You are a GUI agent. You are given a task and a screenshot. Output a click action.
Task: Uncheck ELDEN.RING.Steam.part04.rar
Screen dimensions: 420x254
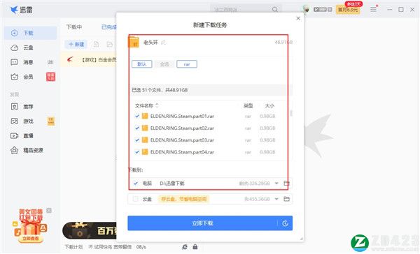137,152
